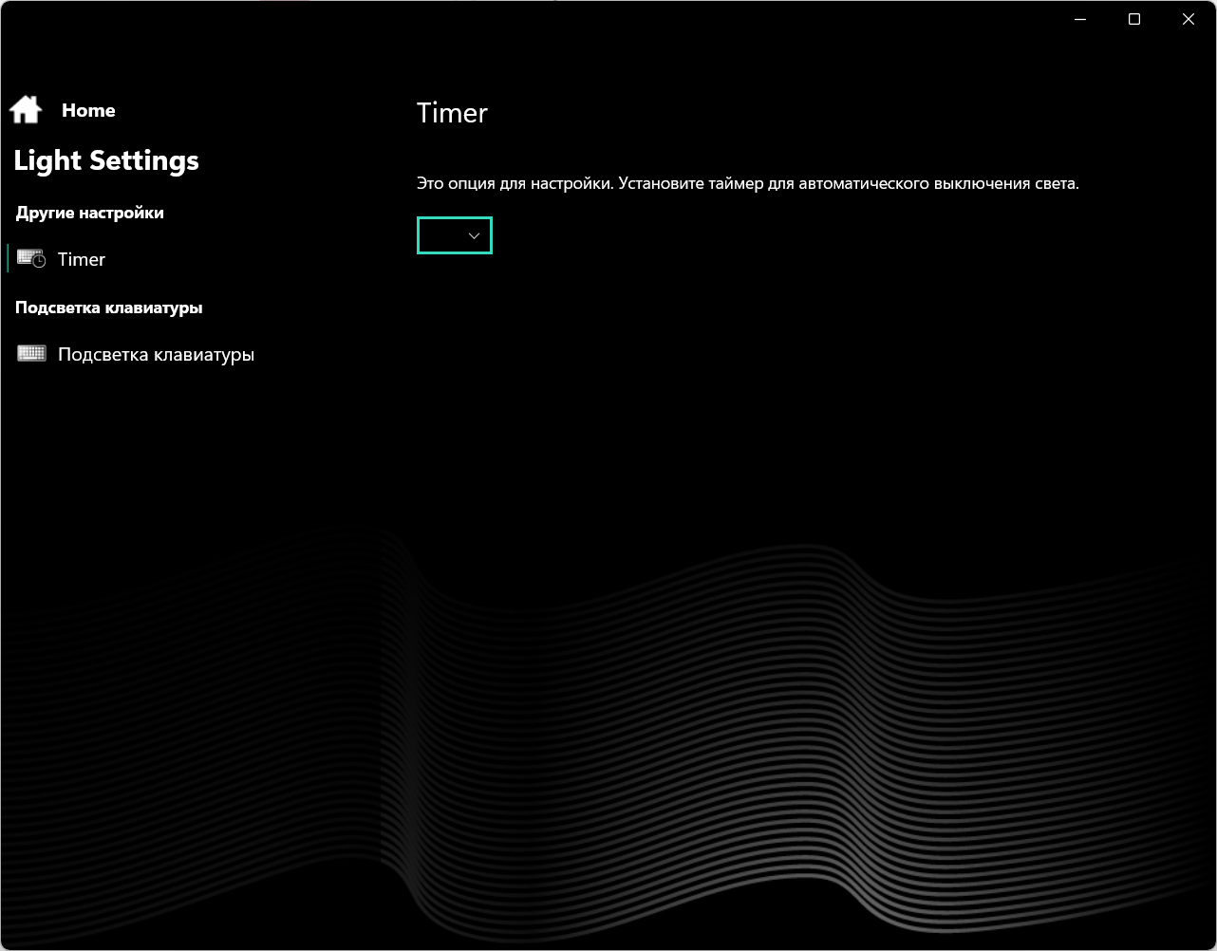Click the Home house icon
Image resolution: width=1217 pixels, height=951 pixels.
point(26,110)
